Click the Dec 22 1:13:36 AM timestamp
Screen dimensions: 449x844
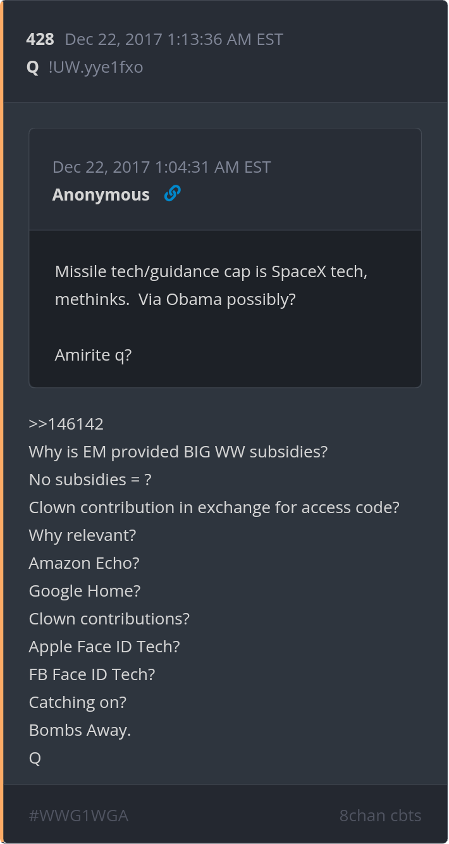pyautogui.click(x=174, y=39)
